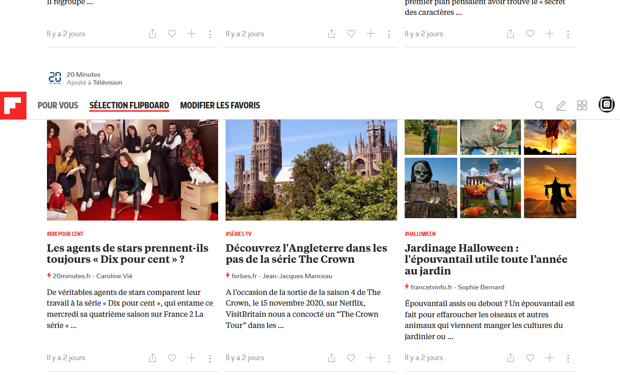620x375 pixels.
Task: Open the 20 Minutes publisher name link
Action: click(x=84, y=74)
